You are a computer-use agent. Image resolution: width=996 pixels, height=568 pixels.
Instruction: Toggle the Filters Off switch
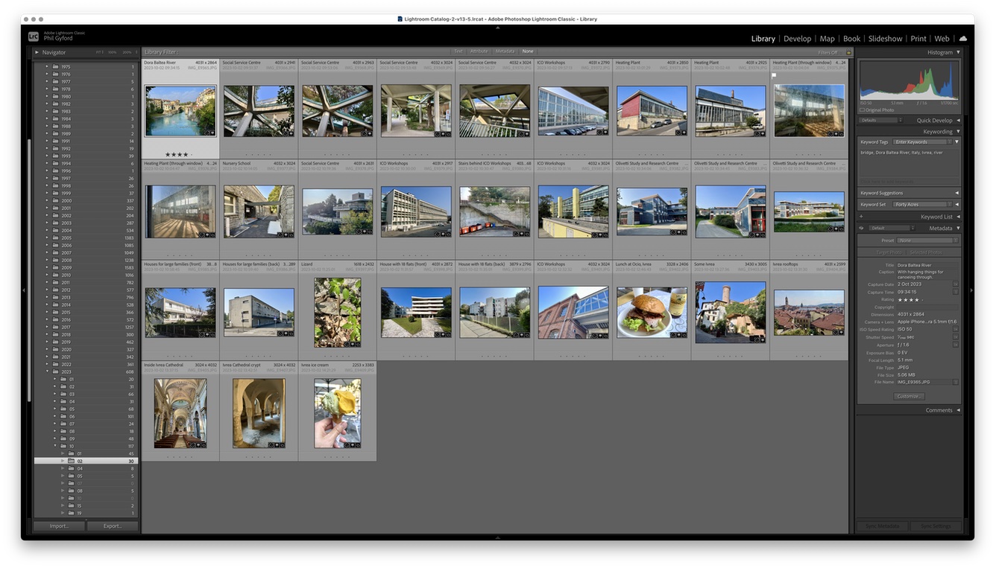point(828,52)
